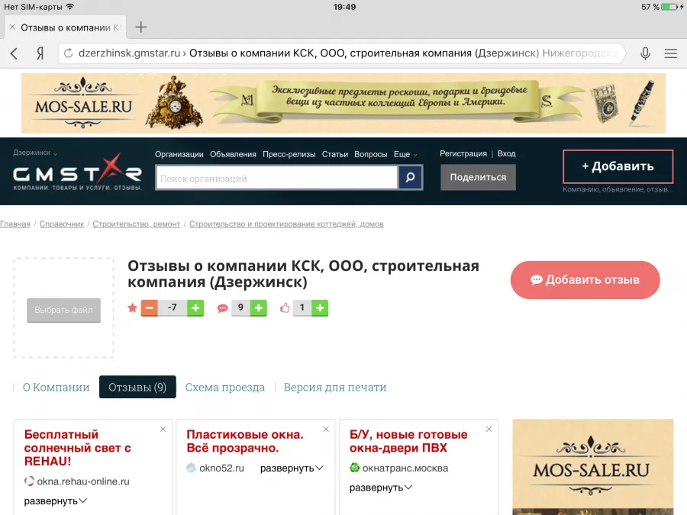Screen dimensions: 687x515
Task: Click the окнатранс.москва favicon icon
Action: [x=354, y=468]
